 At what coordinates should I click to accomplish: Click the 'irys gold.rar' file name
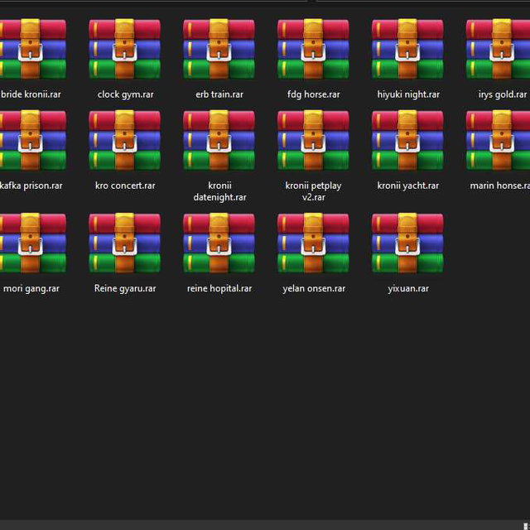[503, 94]
